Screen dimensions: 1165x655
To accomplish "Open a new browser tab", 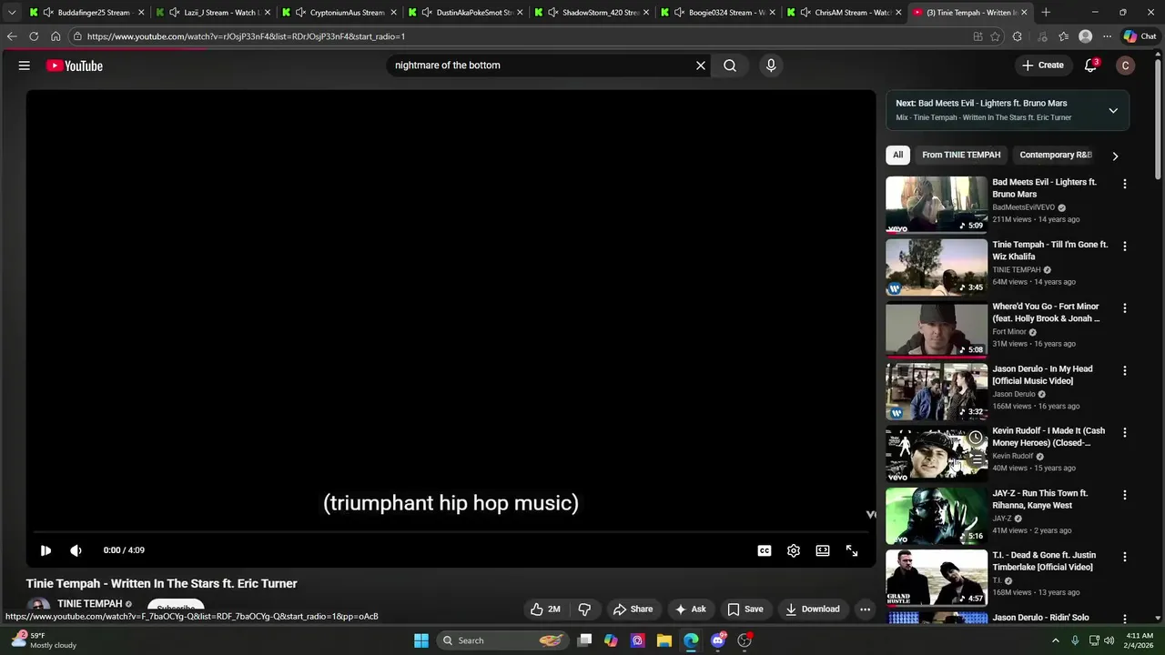I will coord(1046,13).
